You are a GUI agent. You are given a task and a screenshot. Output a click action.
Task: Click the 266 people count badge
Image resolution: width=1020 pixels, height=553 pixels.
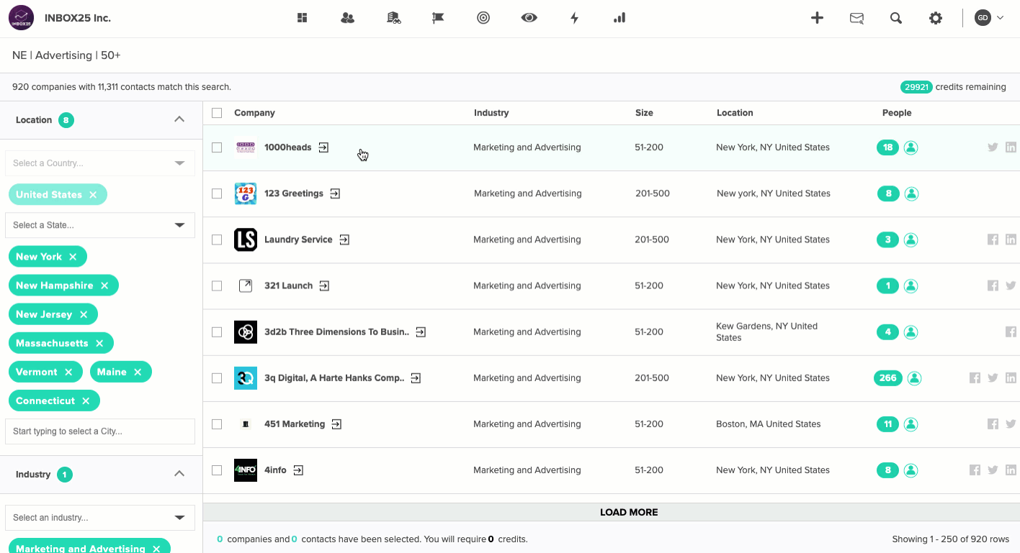(x=888, y=378)
